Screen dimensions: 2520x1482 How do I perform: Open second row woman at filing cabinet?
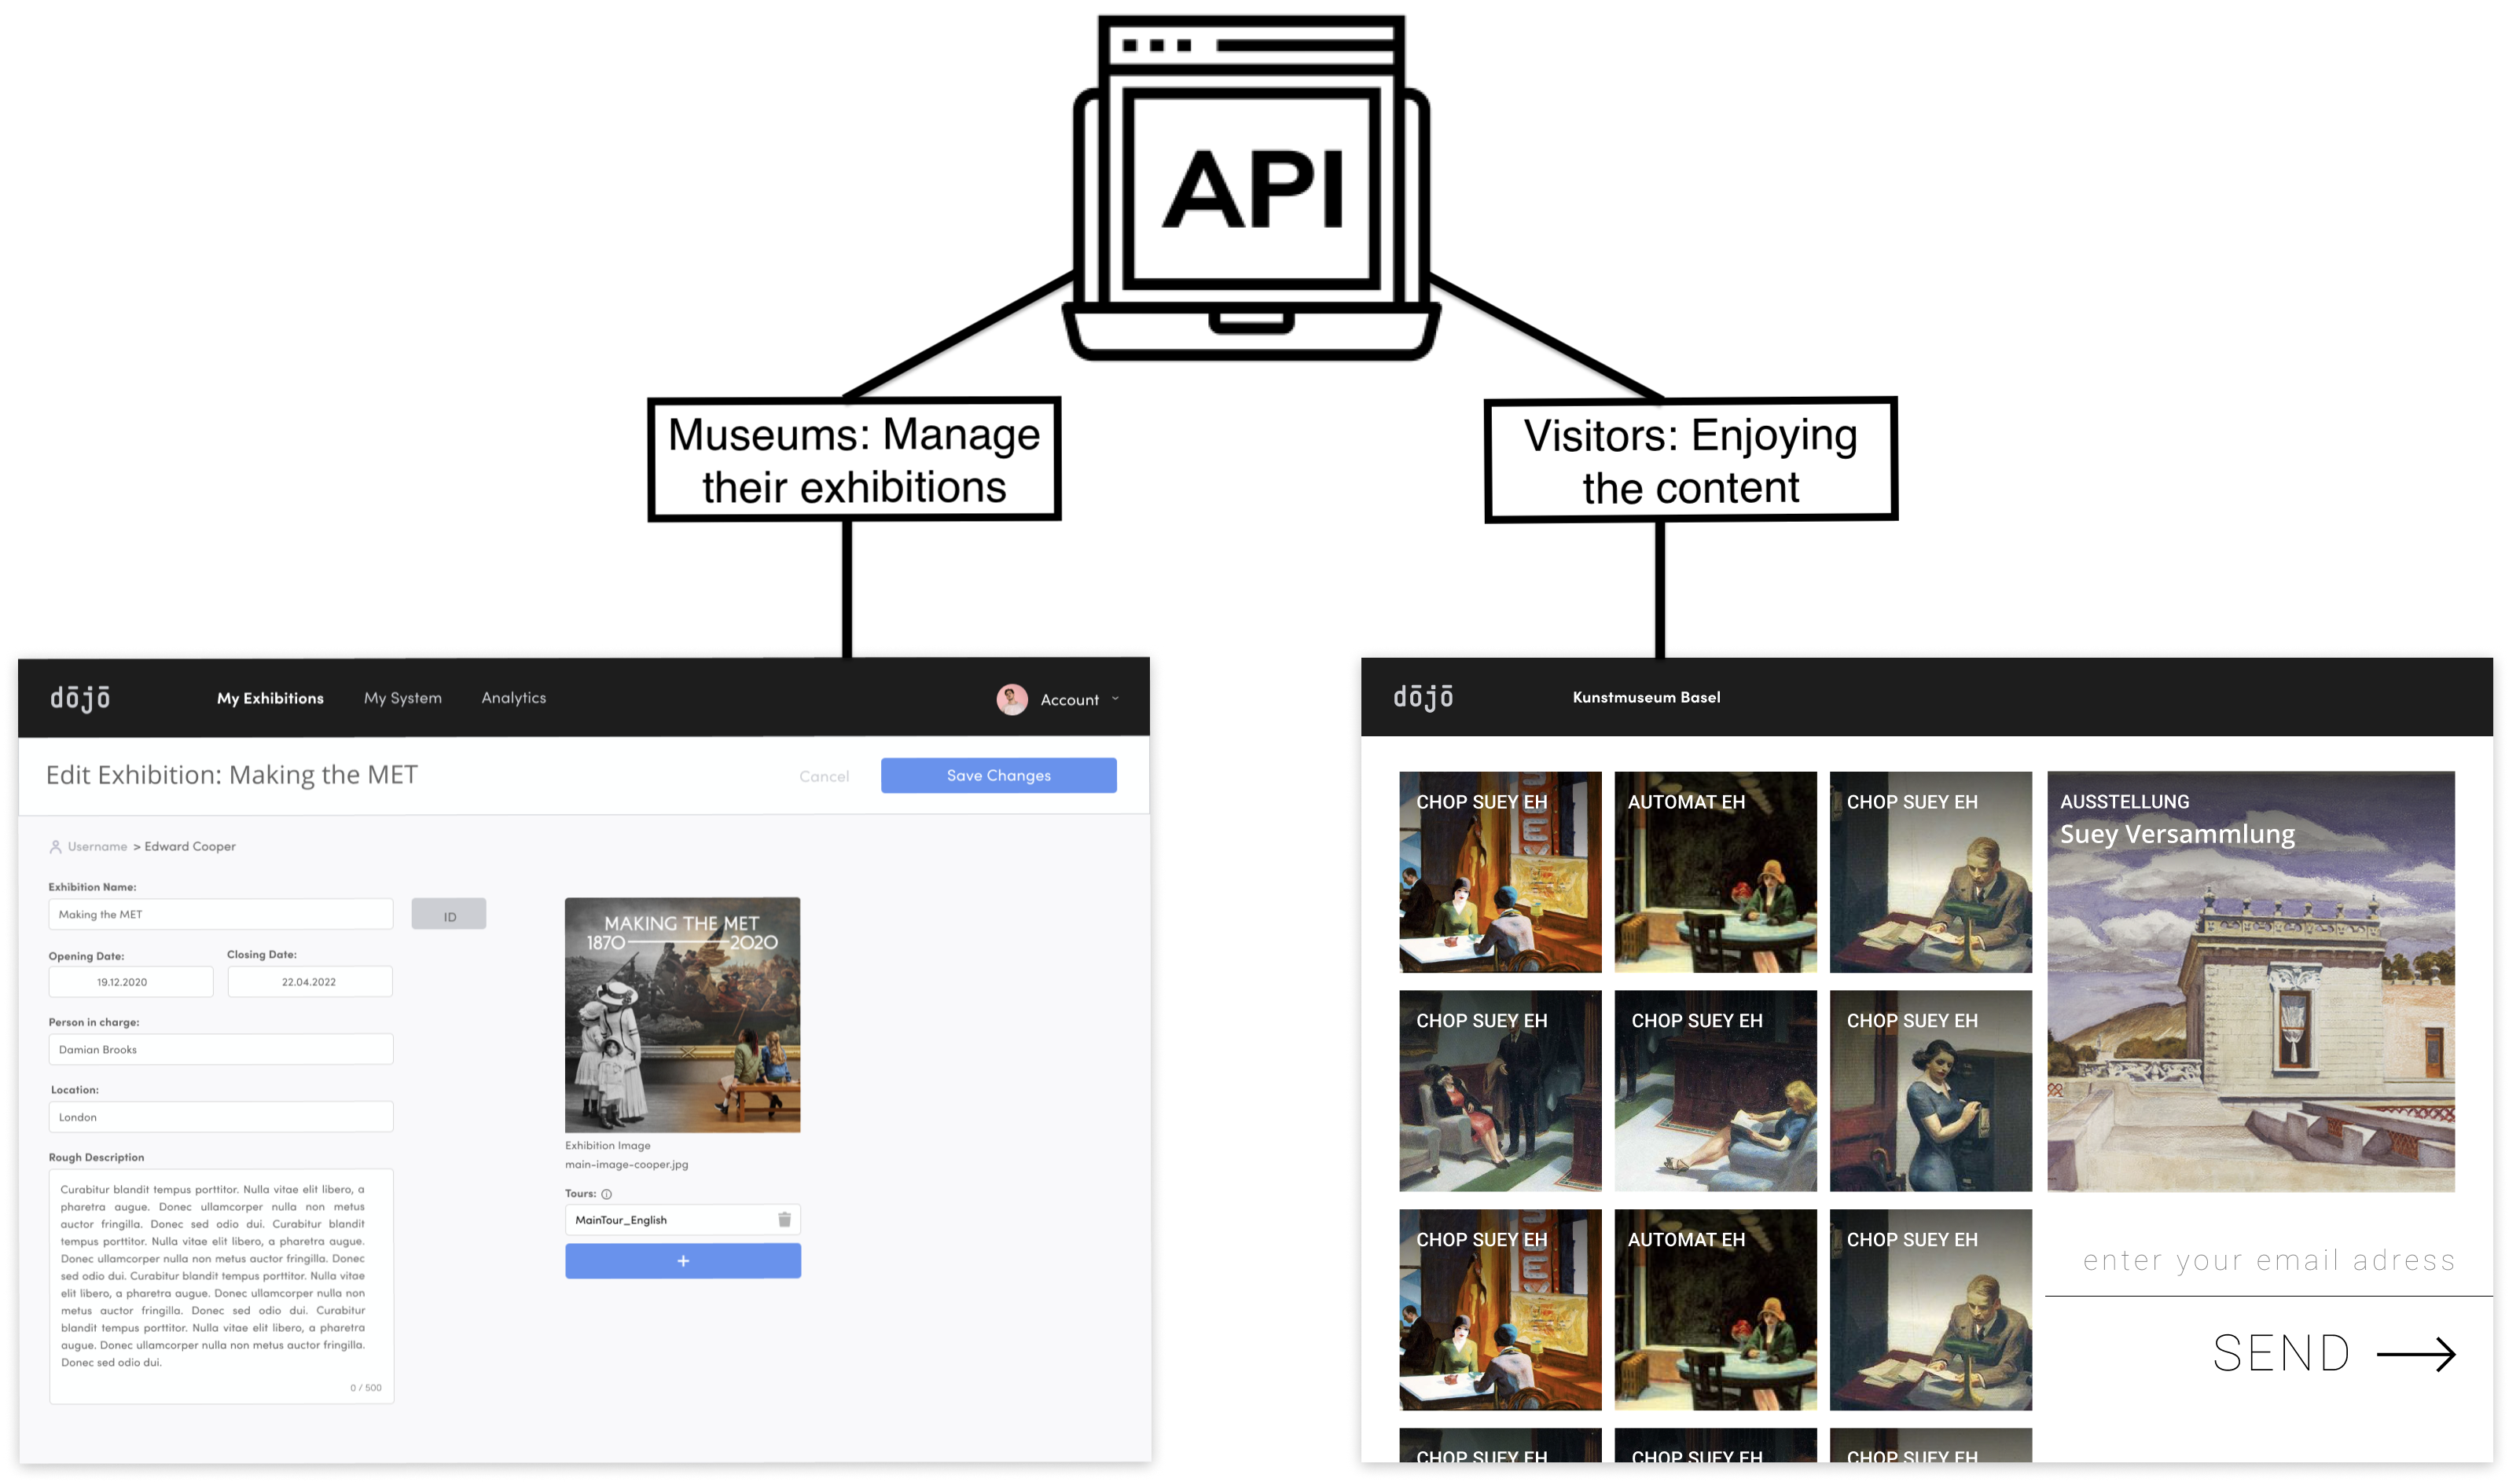1930,1090
